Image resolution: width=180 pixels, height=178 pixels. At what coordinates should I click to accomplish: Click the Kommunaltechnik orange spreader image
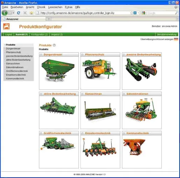coord(134,147)
